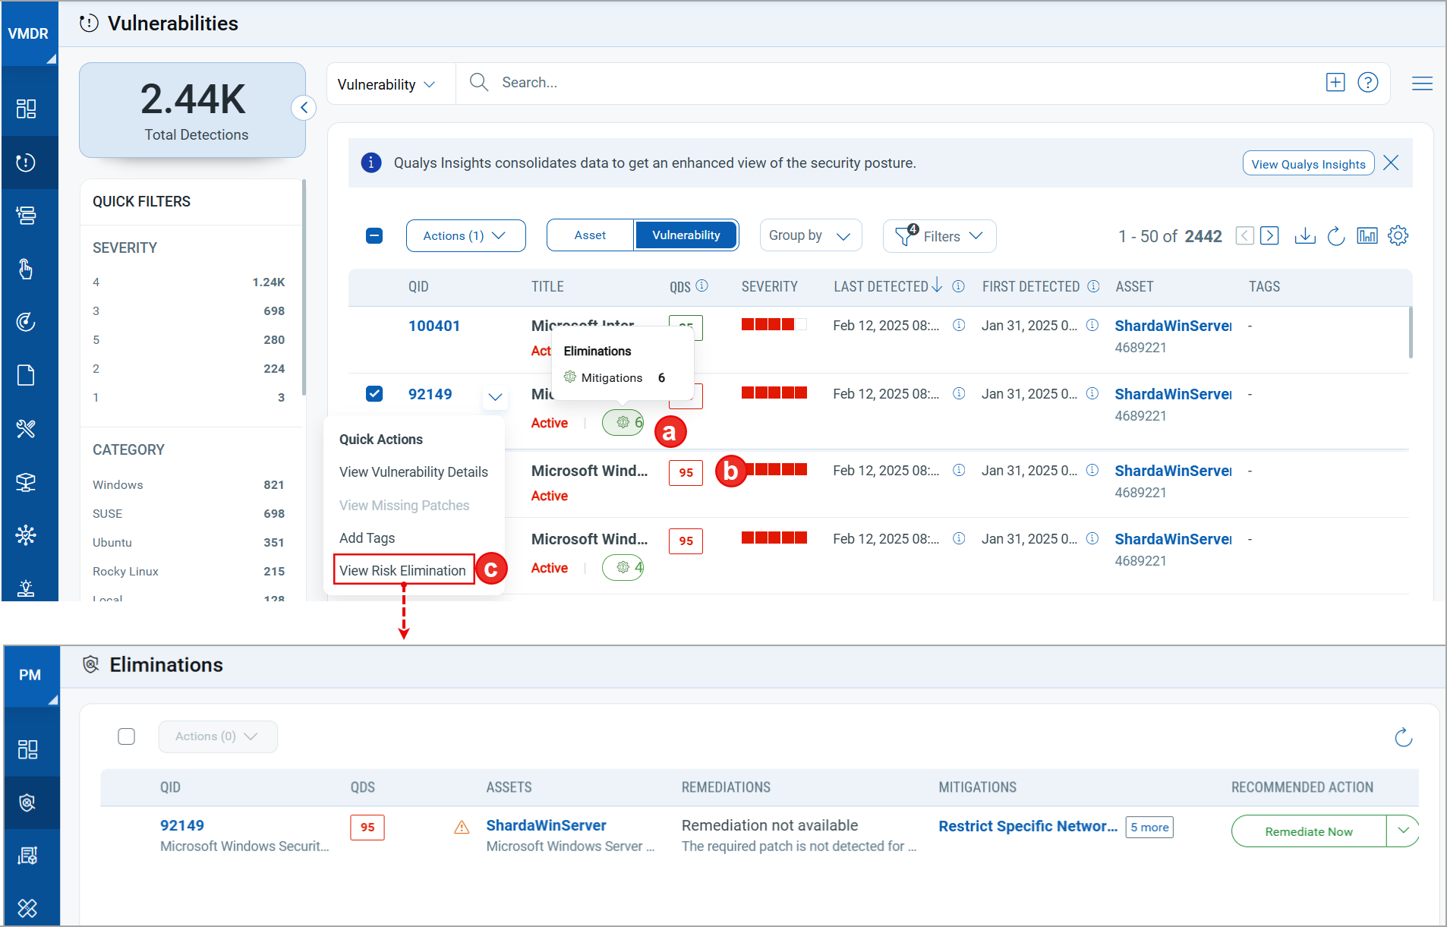Click the download icon in the list toolbar

pos(1304,236)
